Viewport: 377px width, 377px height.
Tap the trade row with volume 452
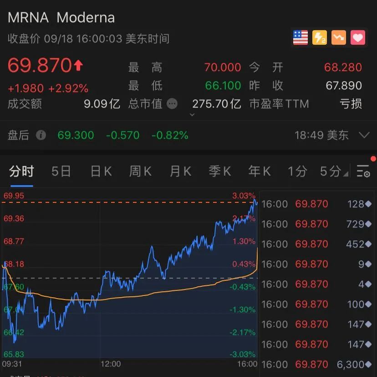pyautogui.click(x=316, y=244)
